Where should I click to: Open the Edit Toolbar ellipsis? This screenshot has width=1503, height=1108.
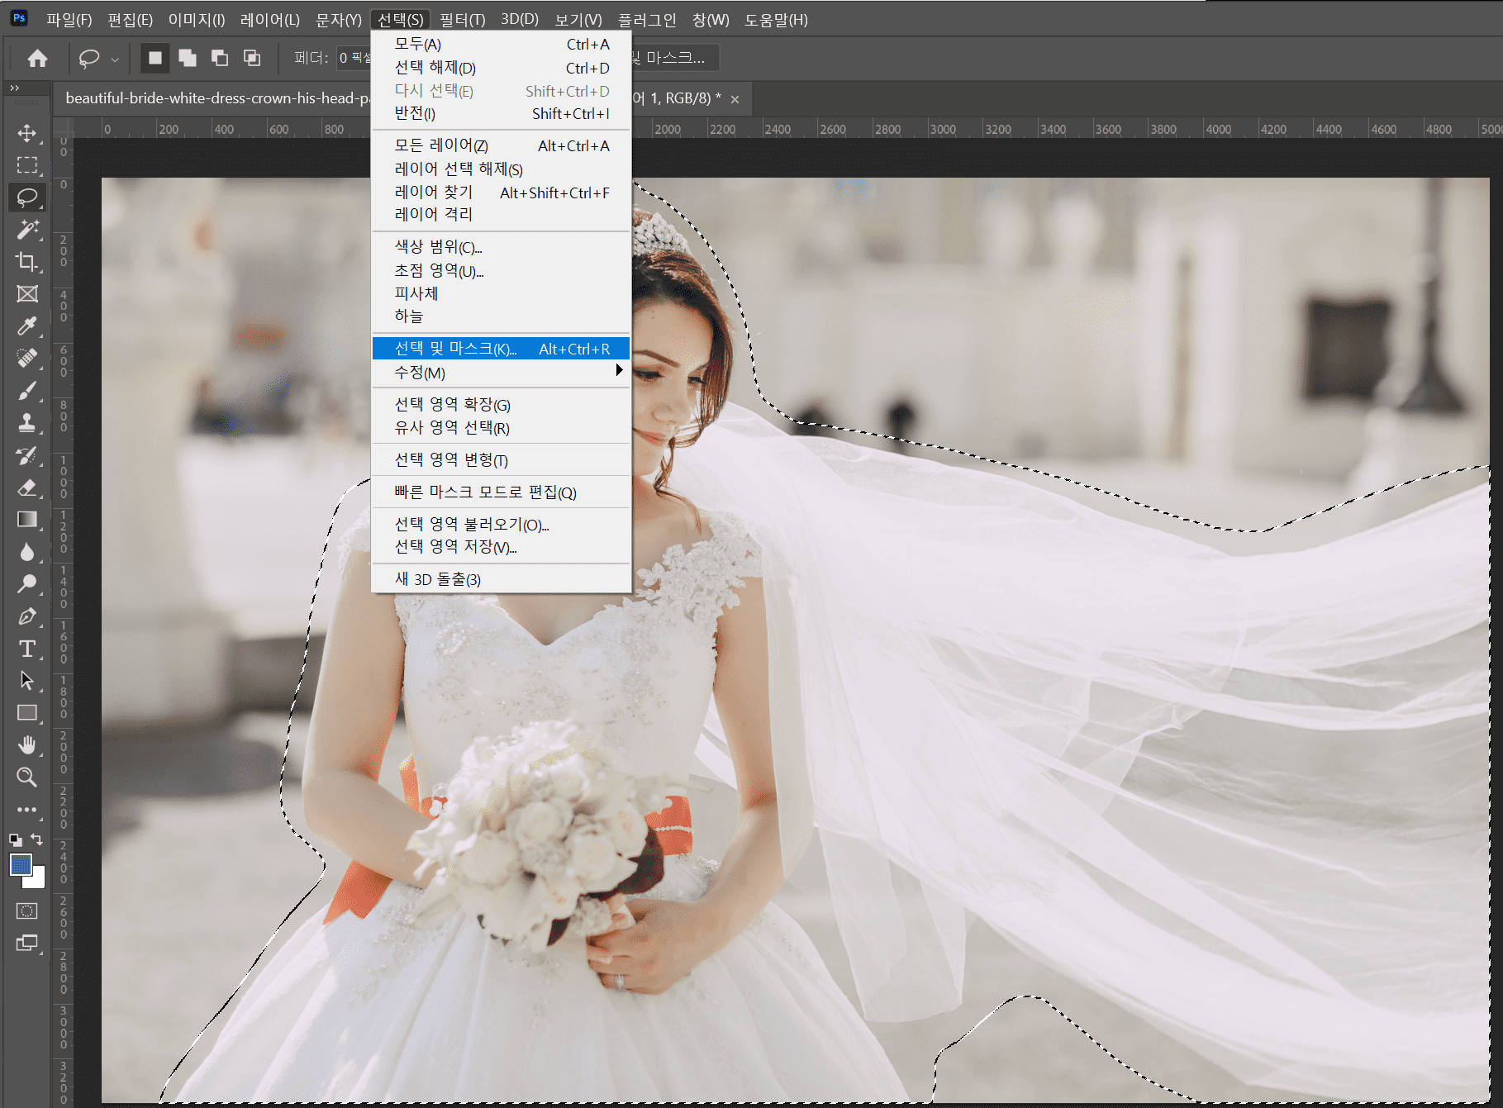click(27, 810)
